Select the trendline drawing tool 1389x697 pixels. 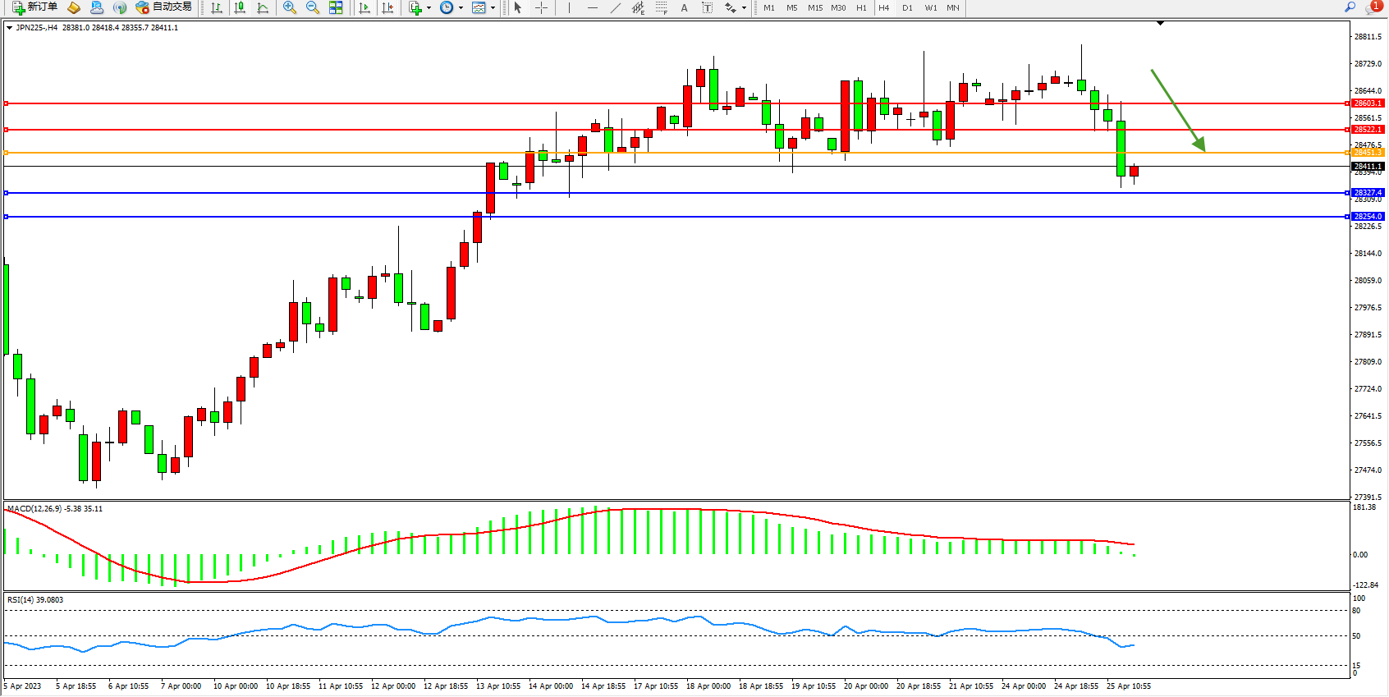point(615,7)
